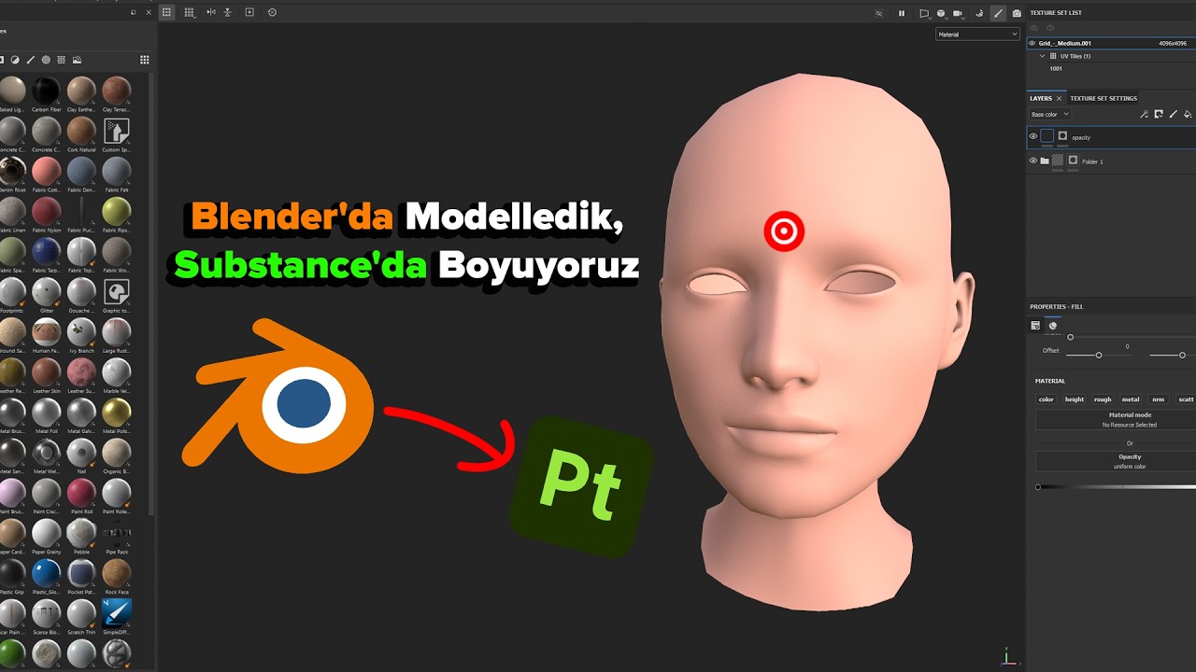The image size is (1196, 672).
Task: Close the shelf panel with X
Action: (149, 13)
